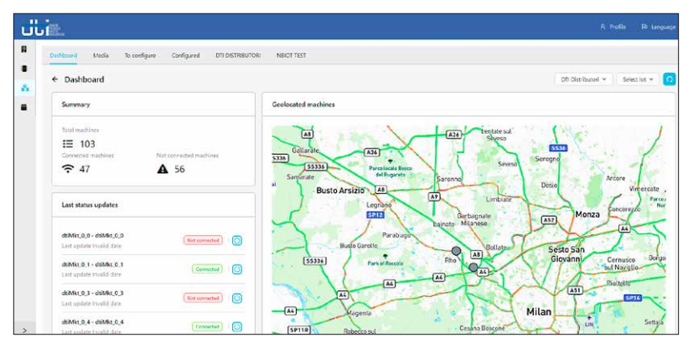
Task: Switch to Dashboard tab
Action: coord(63,55)
